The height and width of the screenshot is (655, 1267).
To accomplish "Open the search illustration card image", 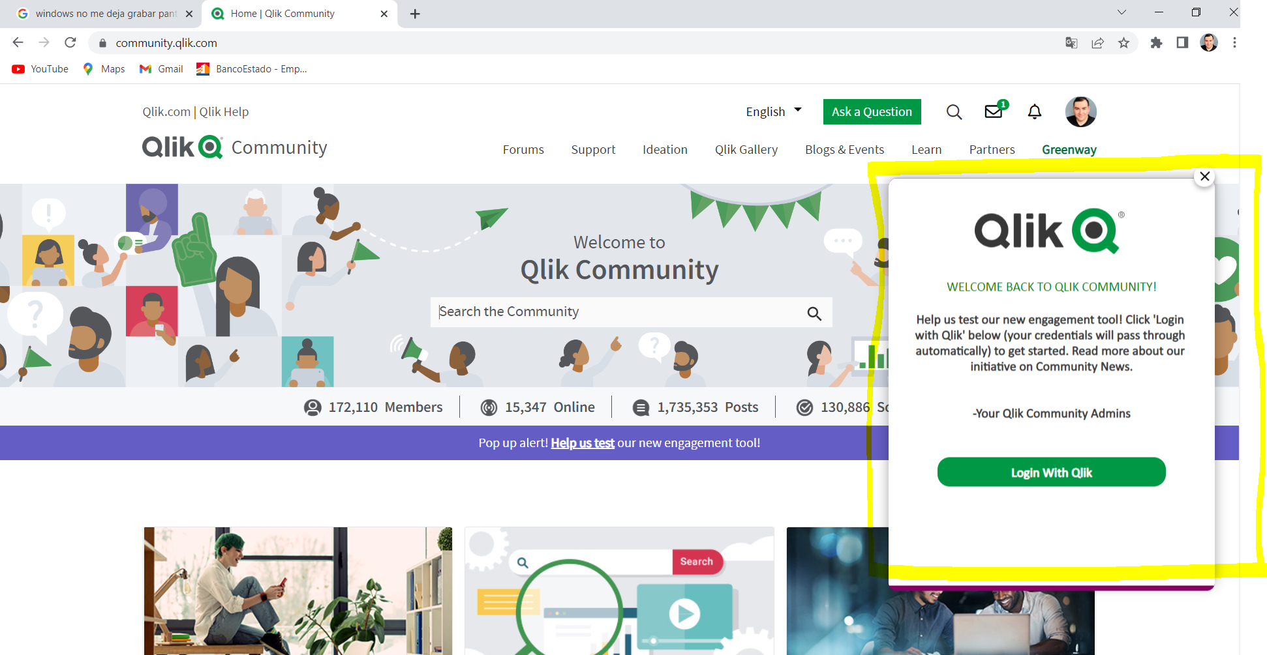I will 619,590.
